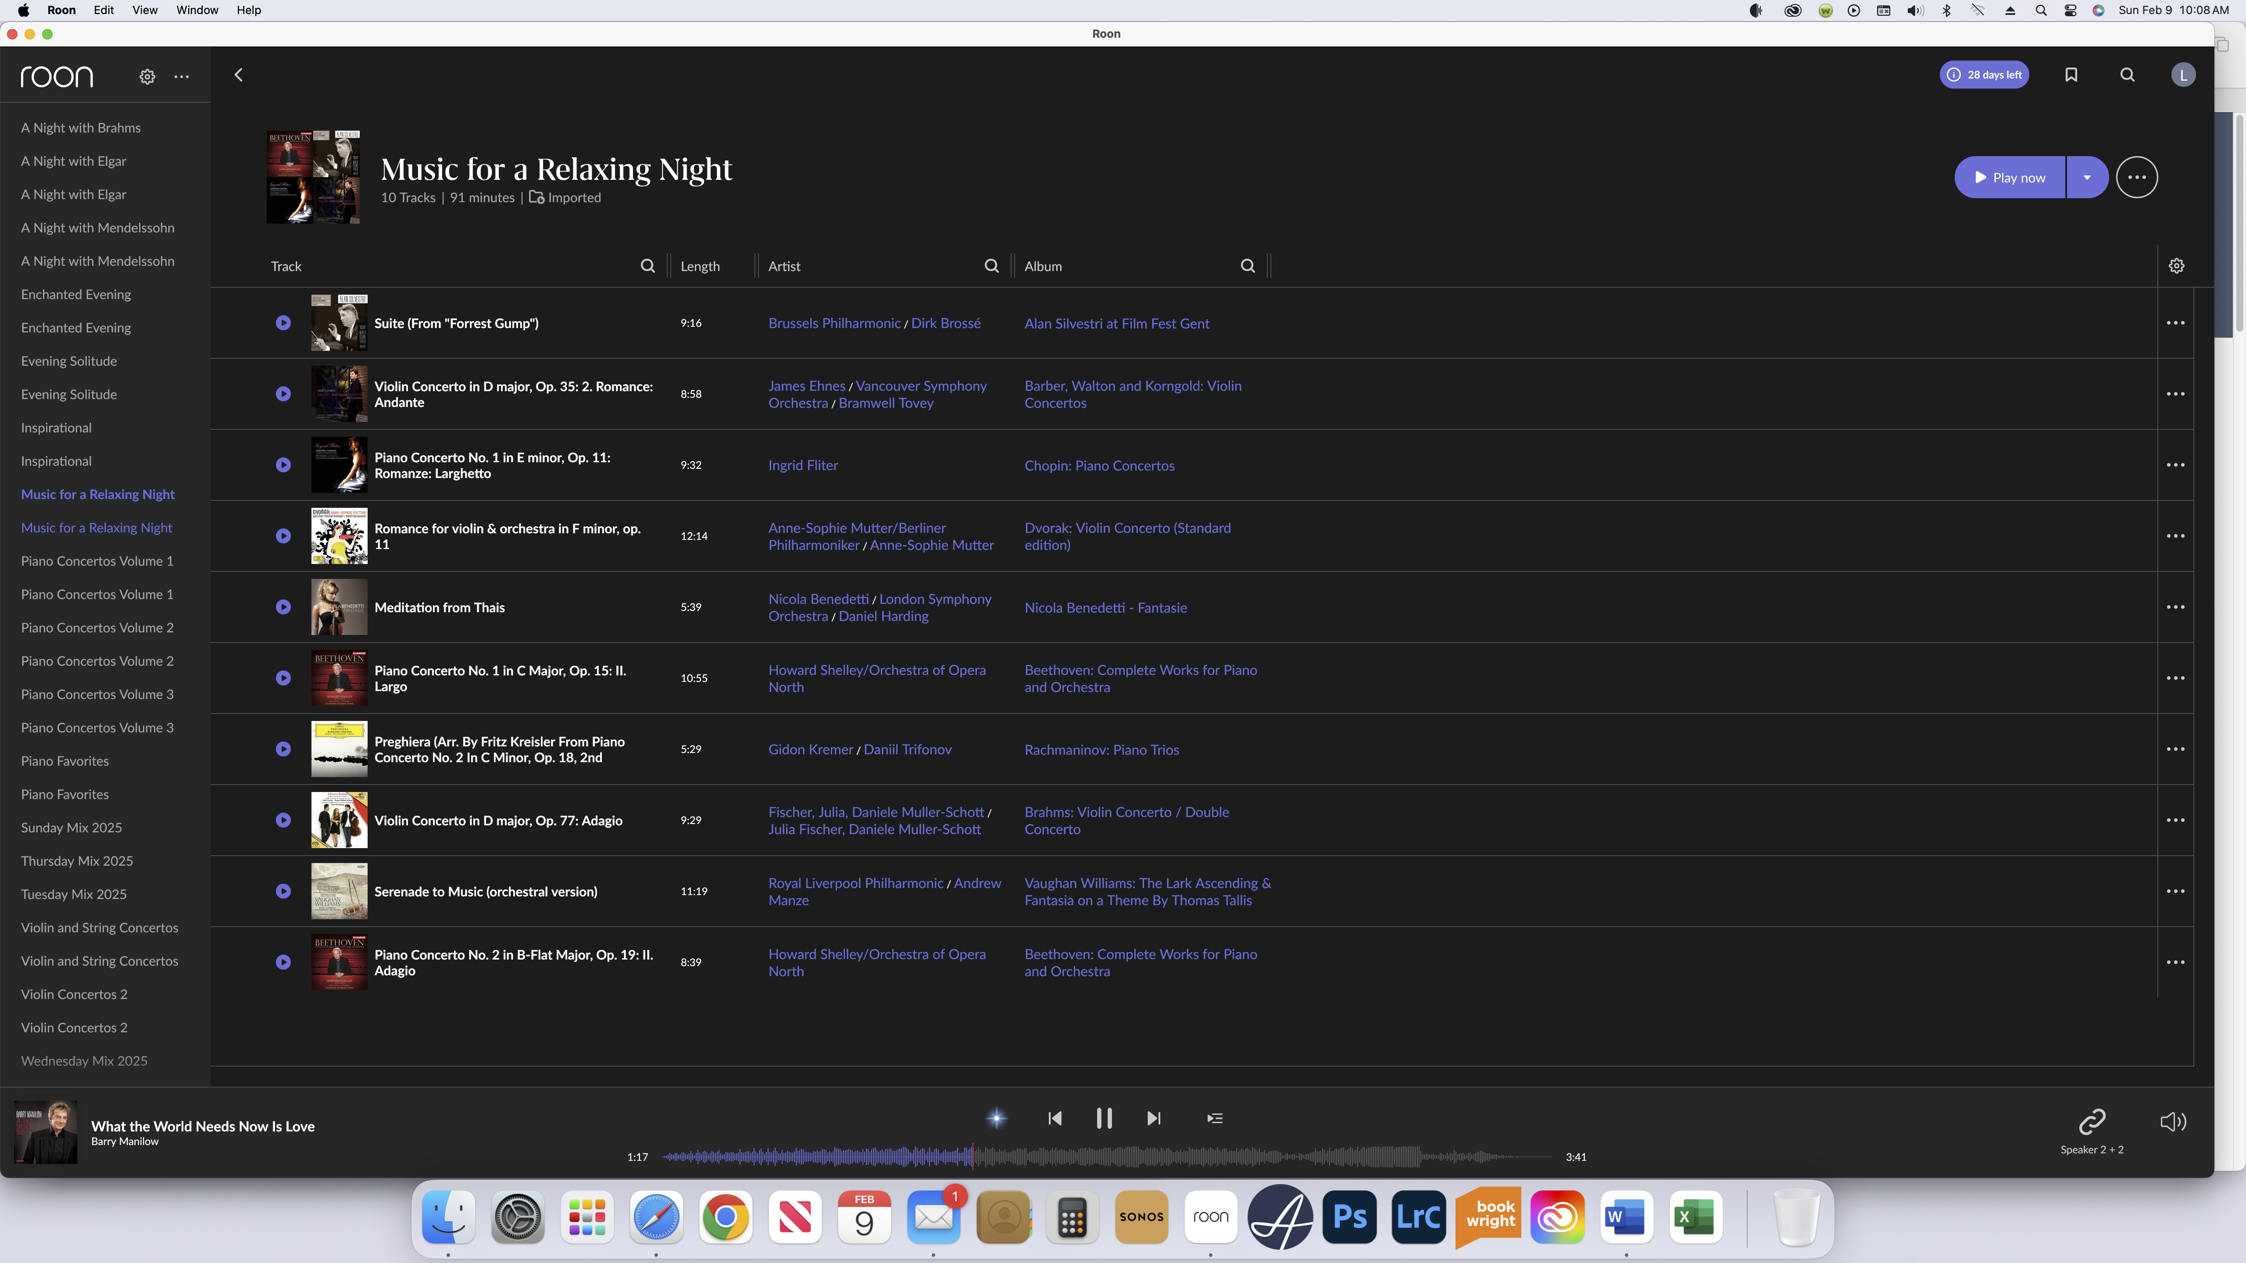The height and width of the screenshot is (1263, 2246).
Task: Click Dirk Brossé artist link
Action: [x=946, y=323]
